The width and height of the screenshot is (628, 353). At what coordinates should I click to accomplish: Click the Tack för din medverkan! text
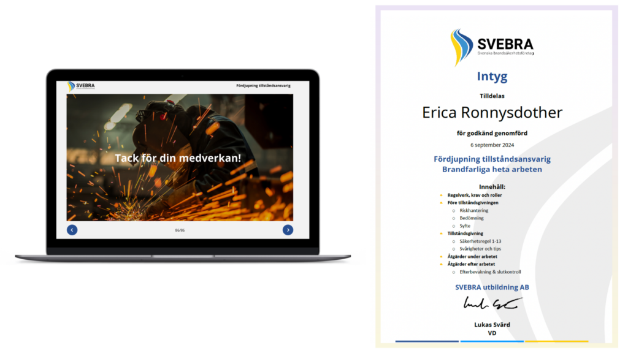pos(178,158)
